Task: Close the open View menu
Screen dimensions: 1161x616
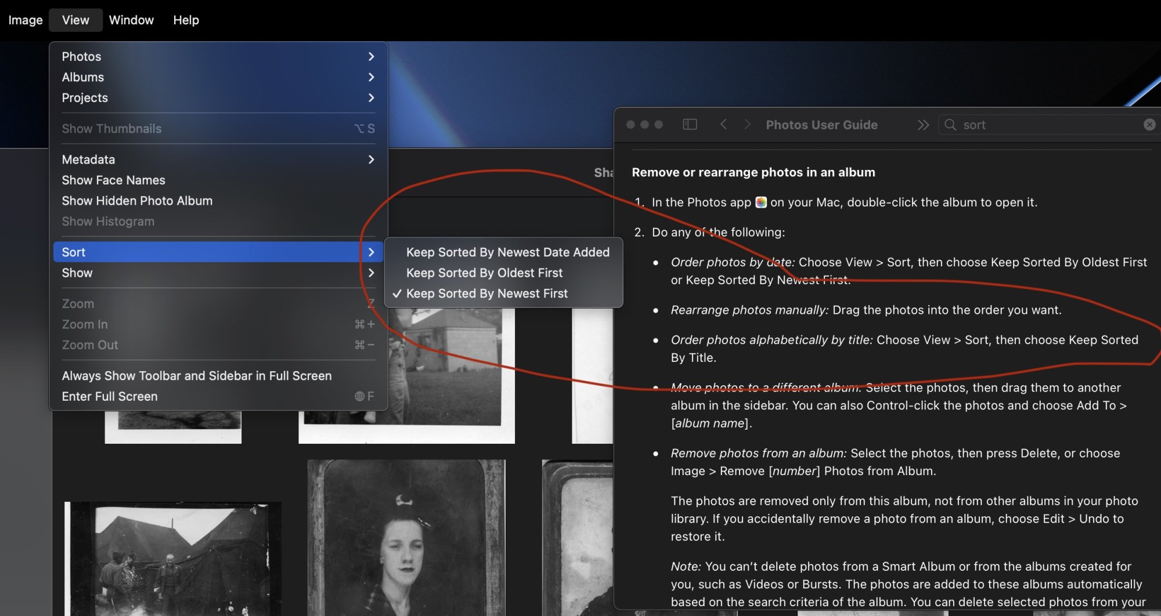Action: 75,20
